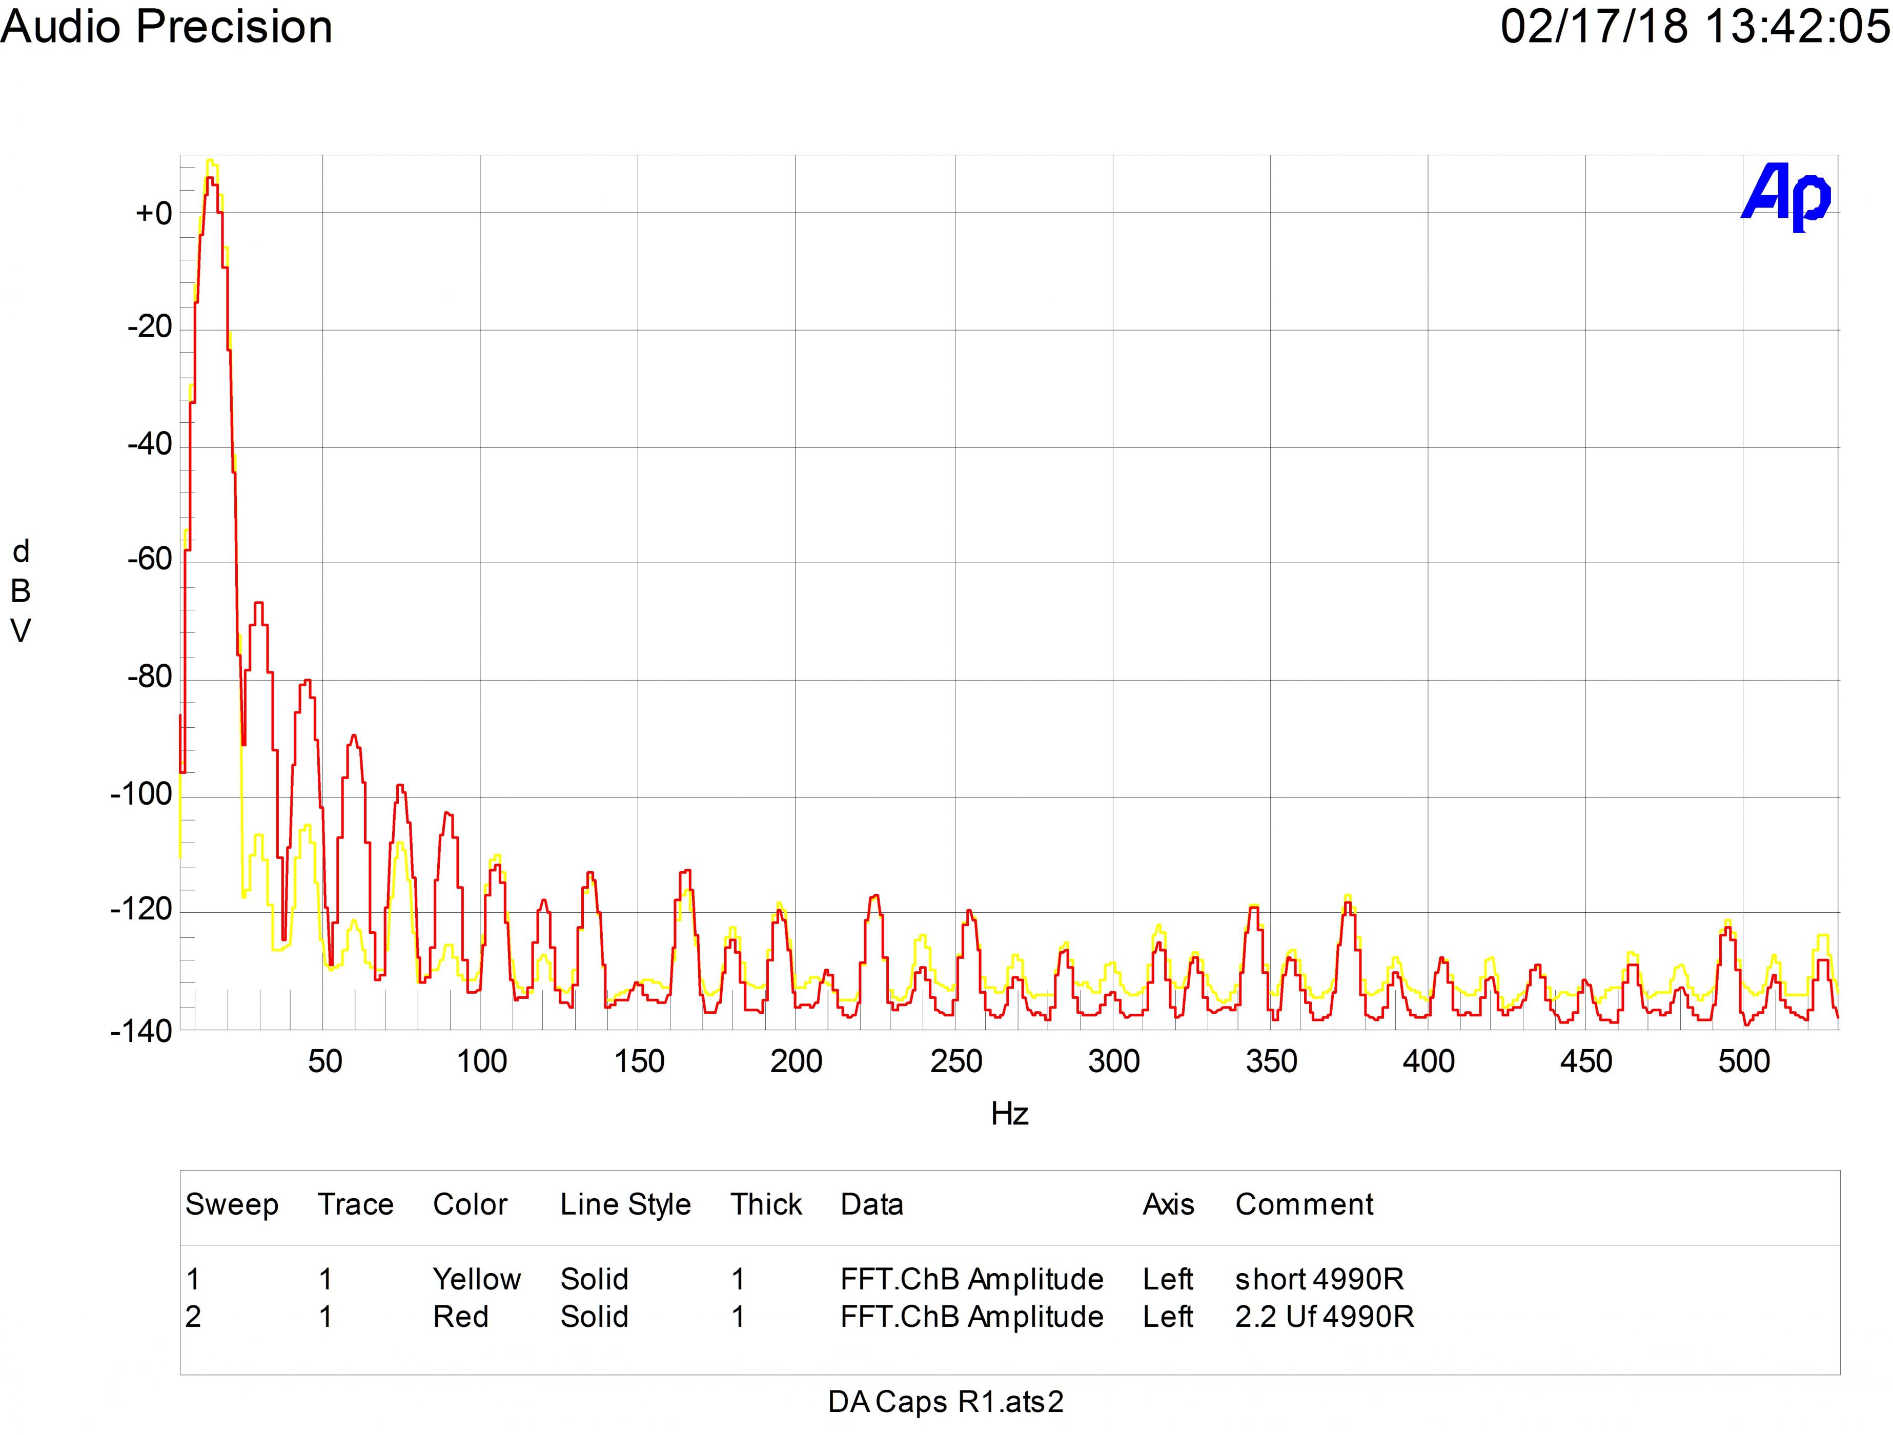Click the sweep number 2 cell
This screenshot has width=1893, height=1435.
[193, 1316]
